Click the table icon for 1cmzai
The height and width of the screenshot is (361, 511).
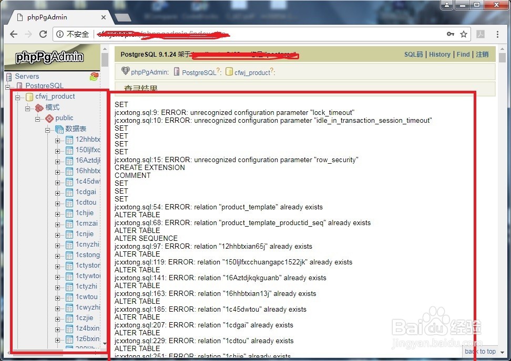(x=69, y=224)
